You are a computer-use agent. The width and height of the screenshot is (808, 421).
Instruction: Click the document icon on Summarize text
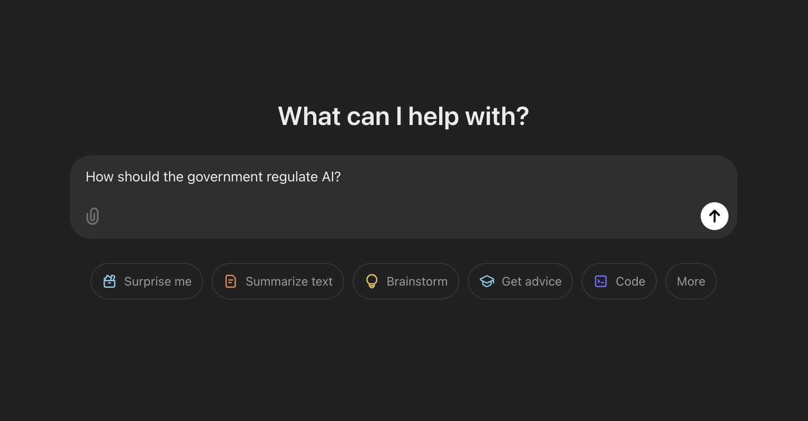coord(230,281)
